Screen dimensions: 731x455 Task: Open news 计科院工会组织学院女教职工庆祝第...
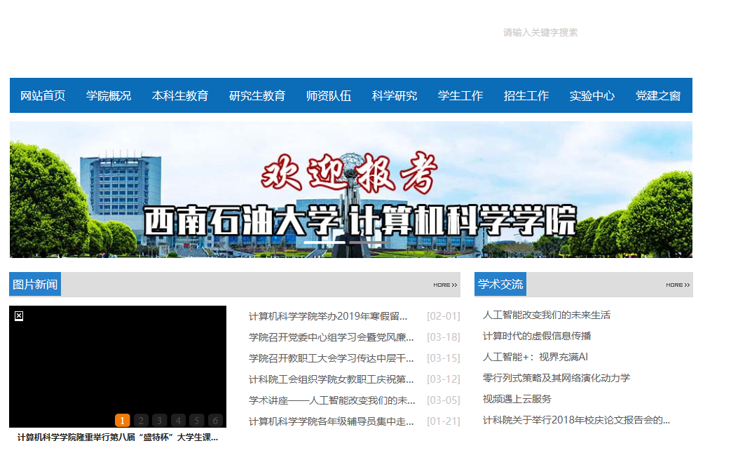point(331,379)
